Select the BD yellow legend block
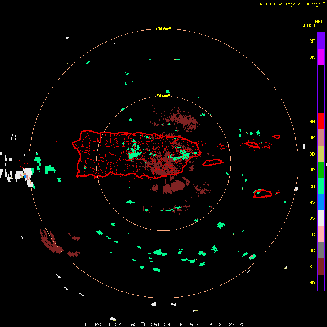The width and height of the screenshot is (327, 327). (x=321, y=154)
